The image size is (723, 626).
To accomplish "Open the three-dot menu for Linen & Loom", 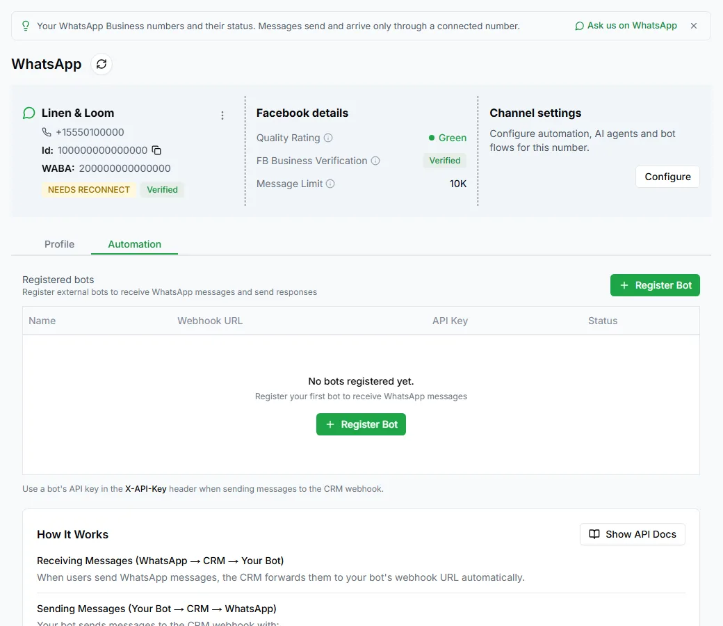I will [222, 115].
